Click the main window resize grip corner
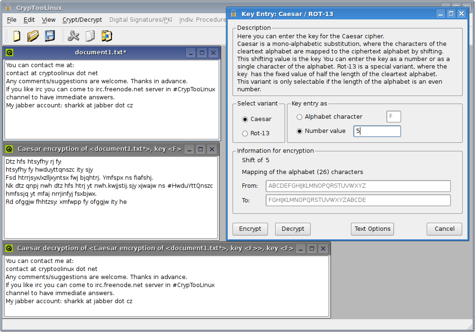Viewport: 475px width, 332px height. pyautogui.click(x=470, y=326)
